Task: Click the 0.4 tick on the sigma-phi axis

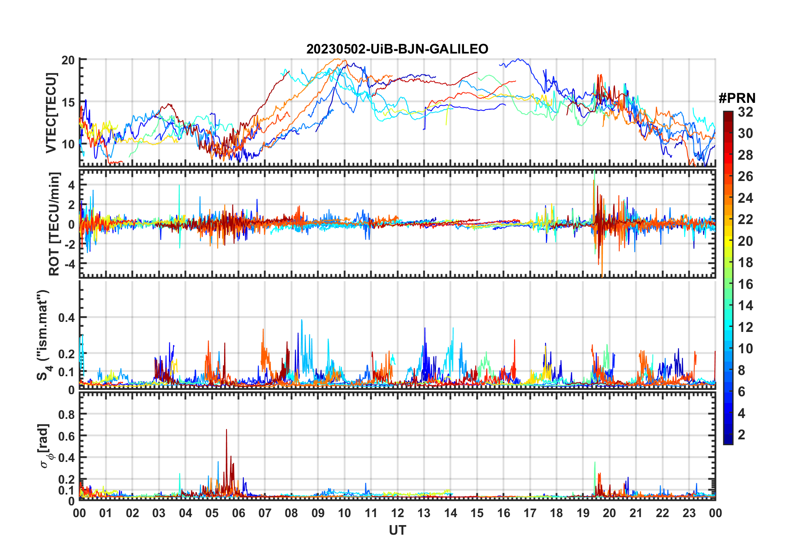Action: click(67, 458)
